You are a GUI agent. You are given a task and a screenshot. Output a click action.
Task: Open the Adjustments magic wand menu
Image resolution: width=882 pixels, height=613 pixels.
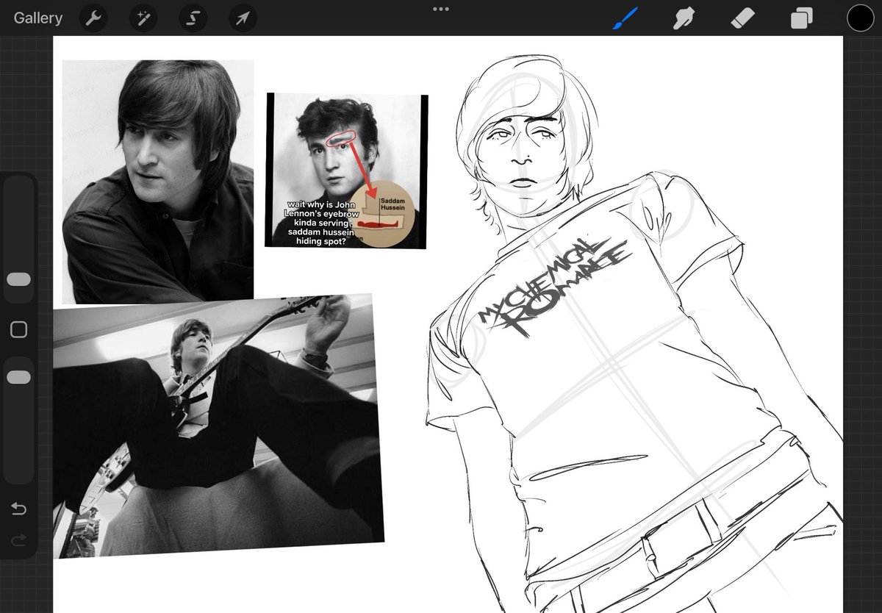pyautogui.click(x=143, y=18)
